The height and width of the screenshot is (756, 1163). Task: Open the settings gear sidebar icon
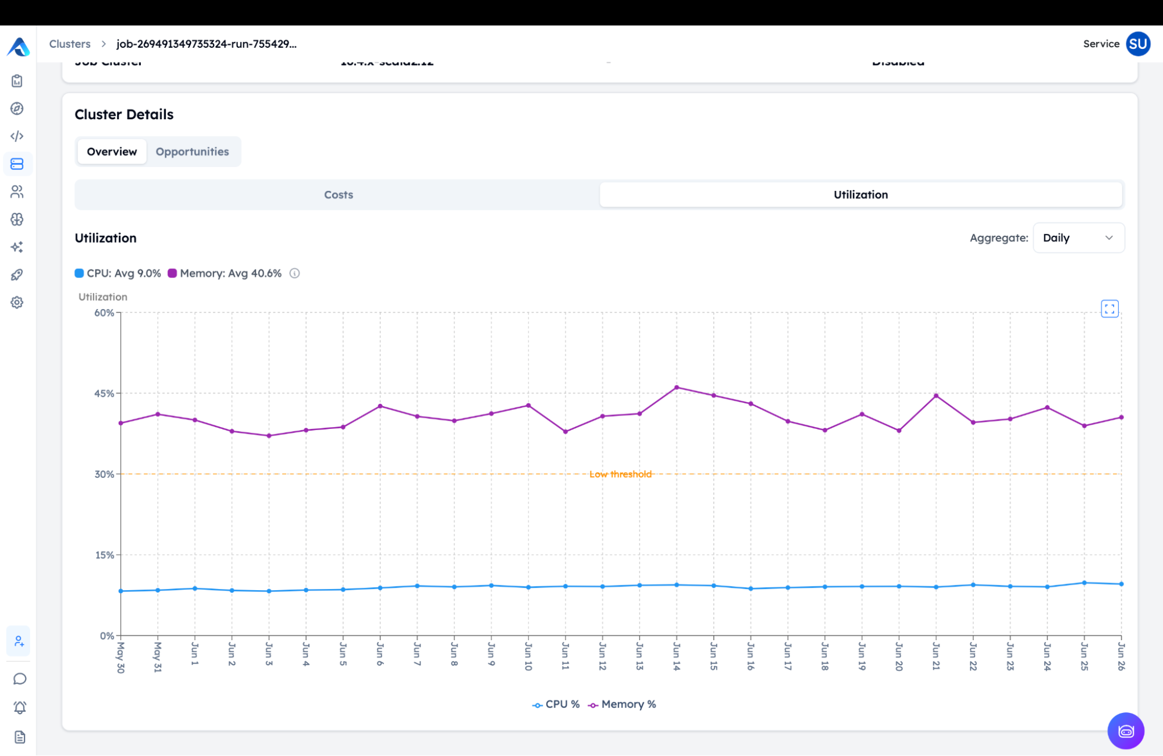tap(17, 302)
